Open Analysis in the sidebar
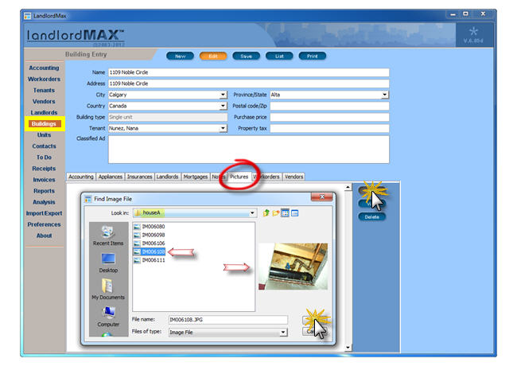 click(44, 202)
